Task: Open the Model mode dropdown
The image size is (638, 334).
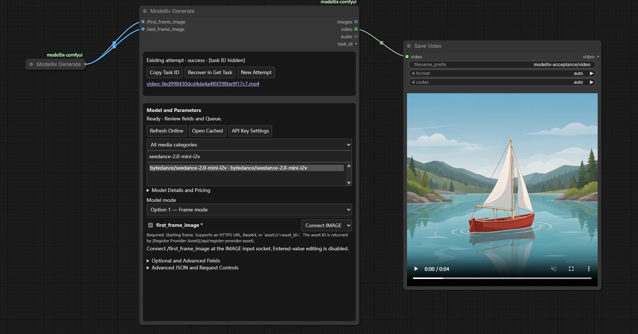Action: (249, 210)
